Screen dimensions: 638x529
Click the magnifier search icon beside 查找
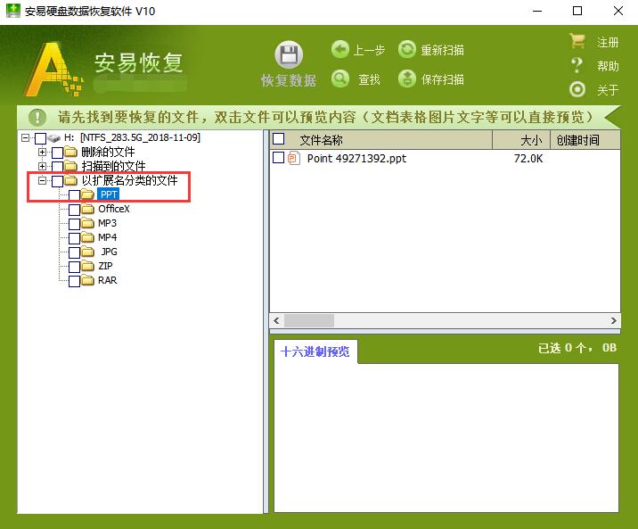click(x=340, y=79)
